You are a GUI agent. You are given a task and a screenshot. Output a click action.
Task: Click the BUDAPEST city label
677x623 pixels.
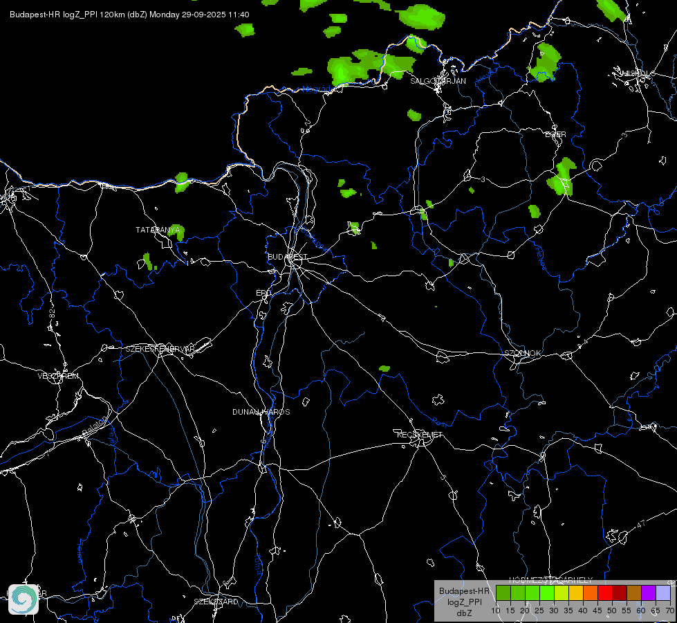(287, 258)
